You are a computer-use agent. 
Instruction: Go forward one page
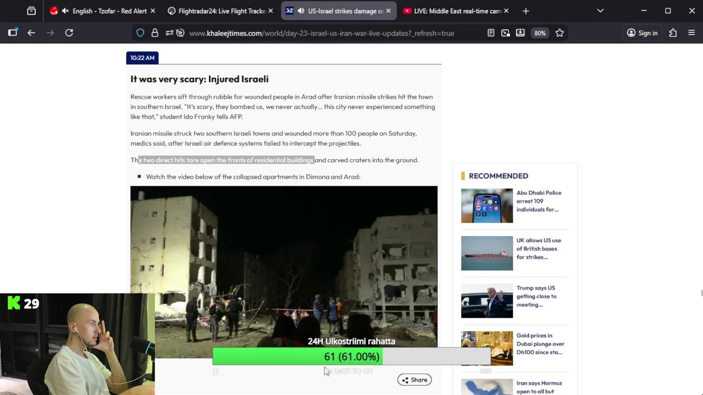[x=50, y=33]
